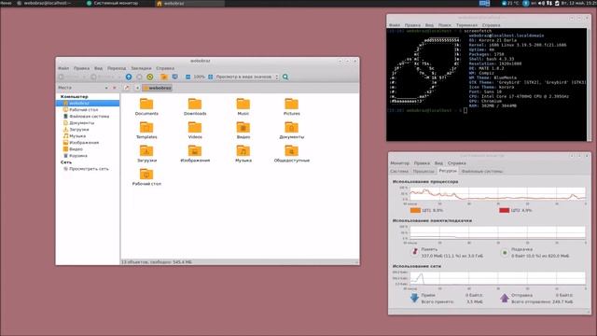Toggle the path bar text-location edit button
597x336 pixels.
[127, 88]
